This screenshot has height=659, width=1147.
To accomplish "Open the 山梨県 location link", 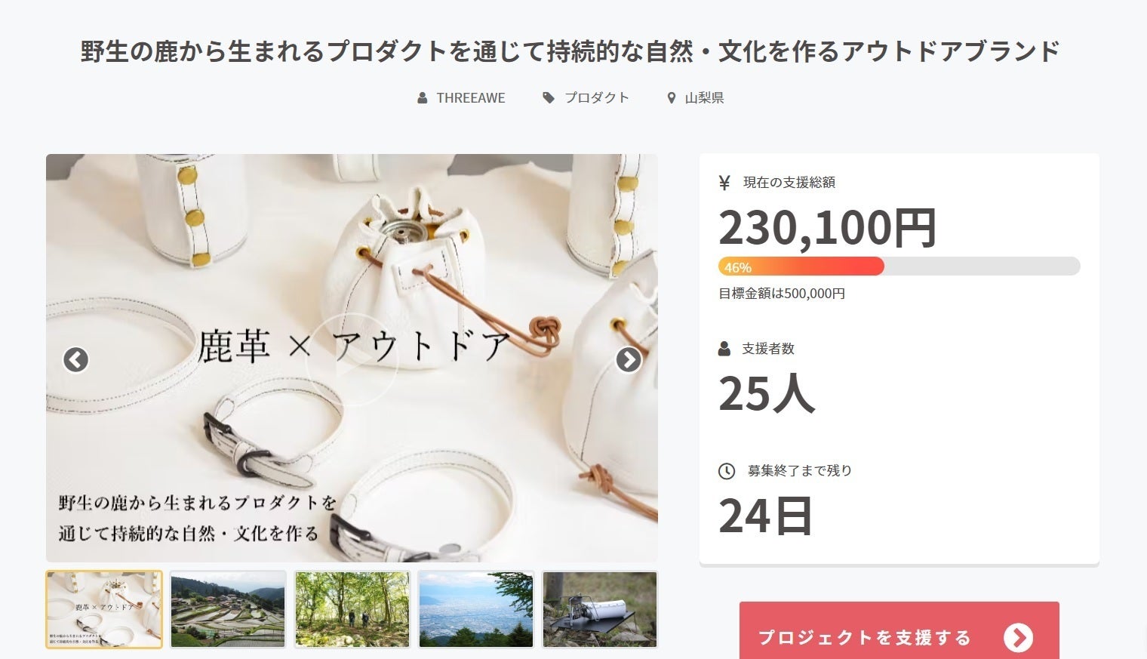I will tap(704, 98).
